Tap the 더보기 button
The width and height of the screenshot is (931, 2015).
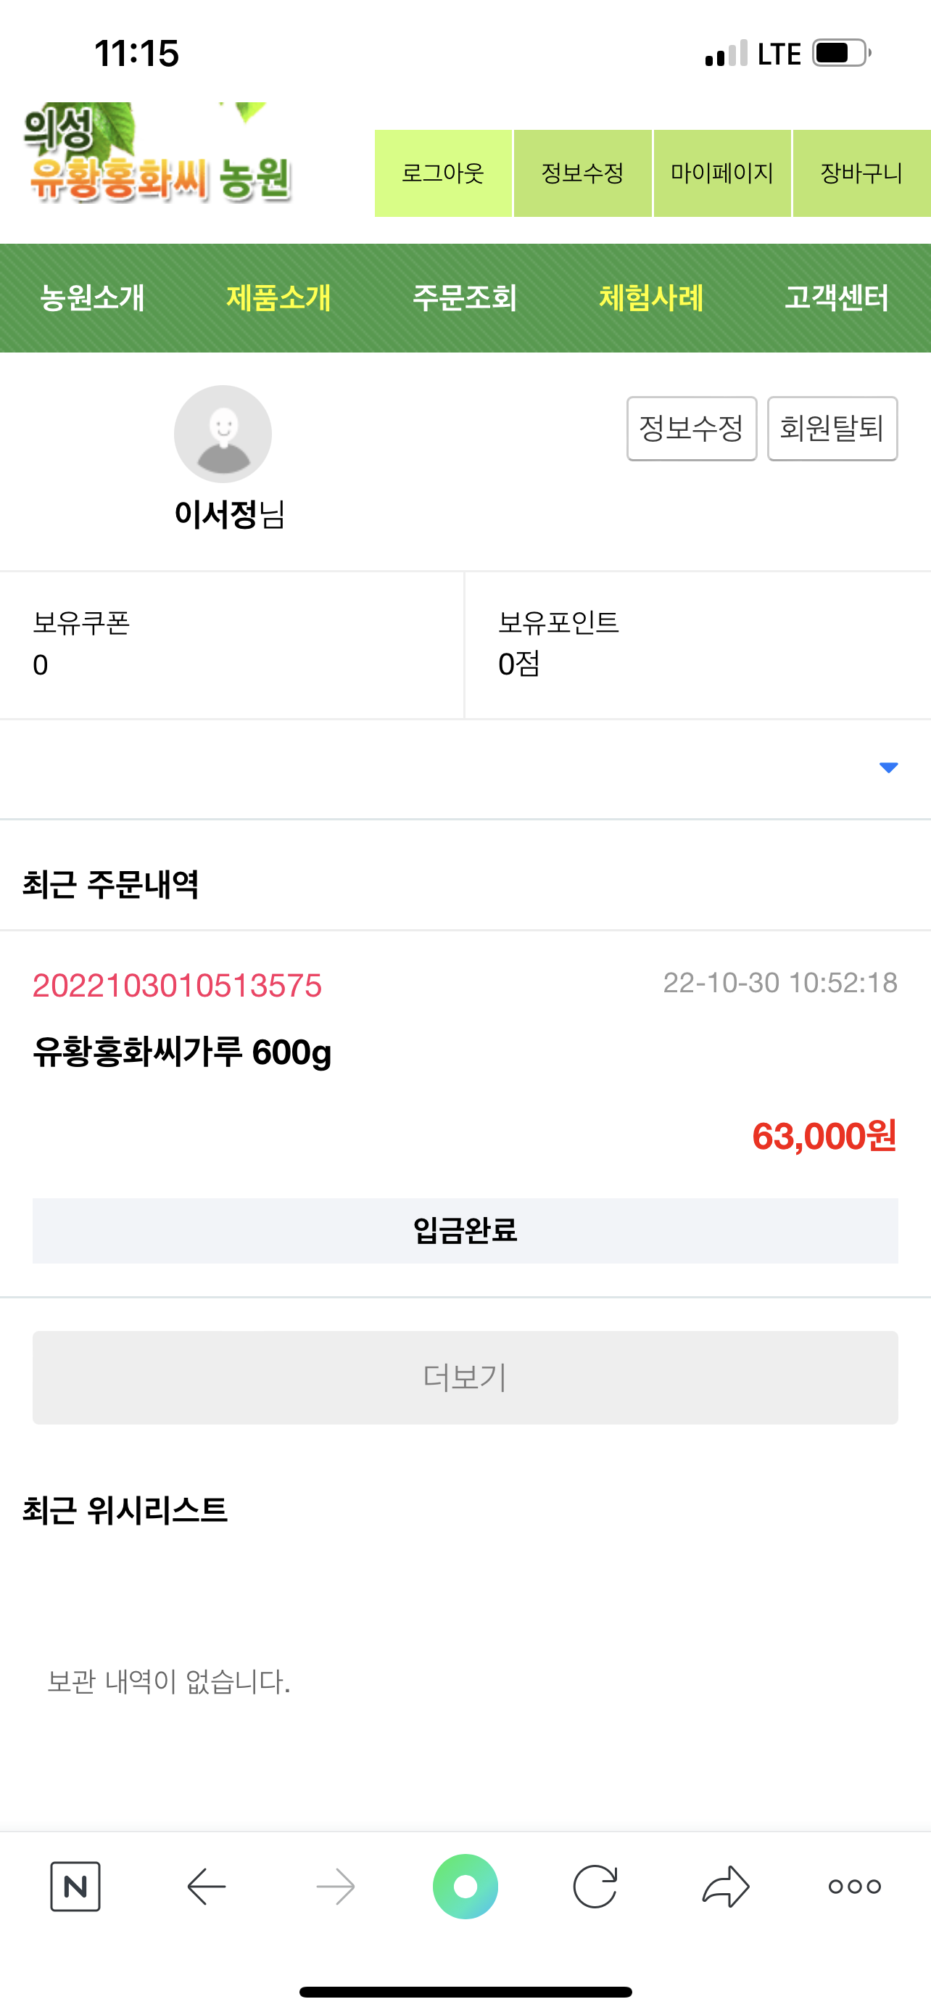(x=465, y=1377)
